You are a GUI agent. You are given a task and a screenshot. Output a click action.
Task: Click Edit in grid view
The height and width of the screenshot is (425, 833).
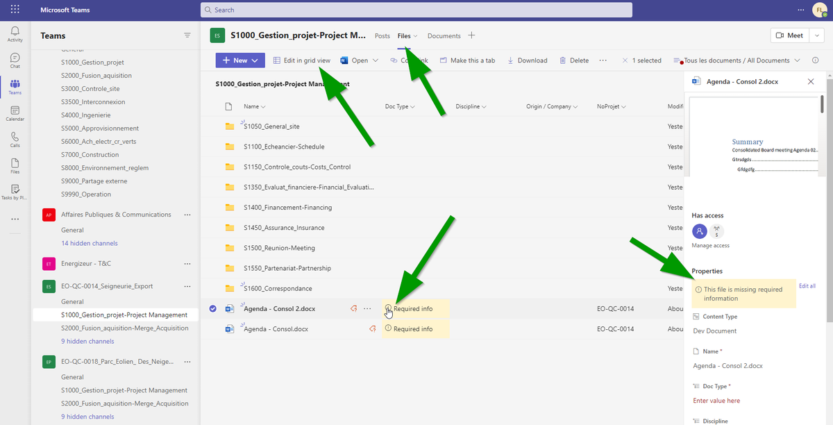301,60
